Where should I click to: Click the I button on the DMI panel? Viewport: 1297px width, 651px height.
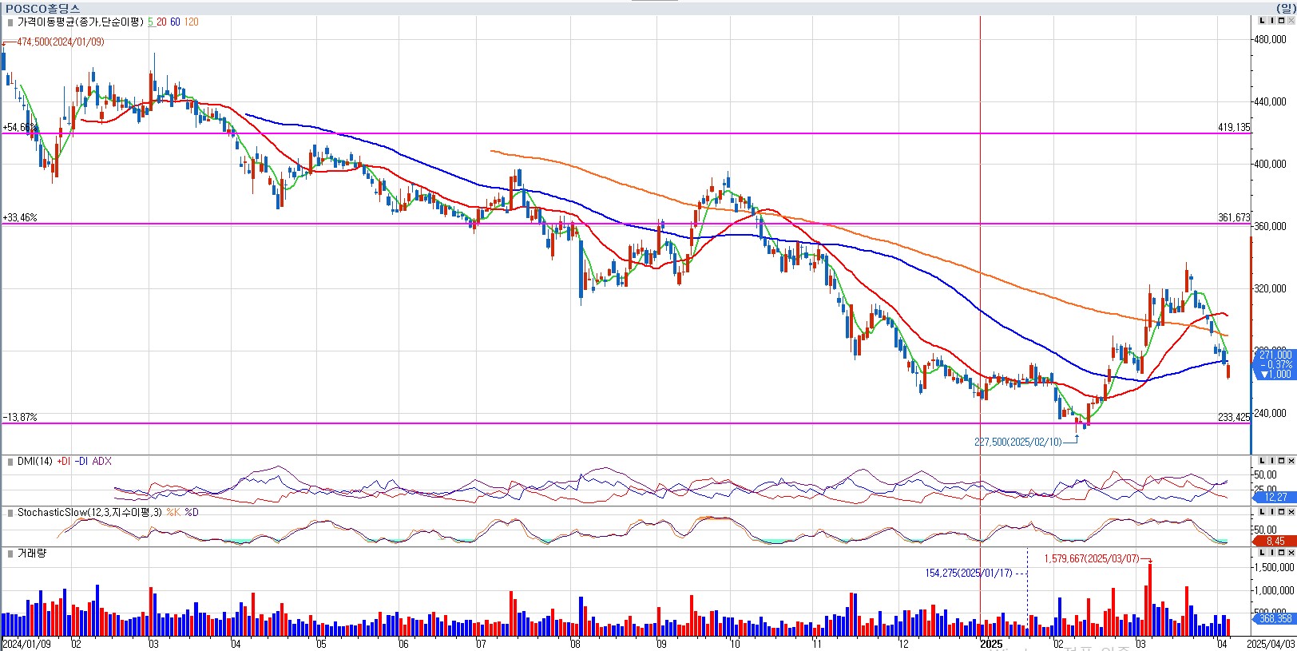point(1271,461)
